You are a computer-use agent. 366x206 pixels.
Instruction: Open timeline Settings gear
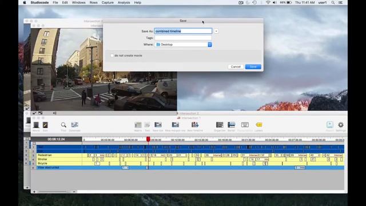[341, 125]
